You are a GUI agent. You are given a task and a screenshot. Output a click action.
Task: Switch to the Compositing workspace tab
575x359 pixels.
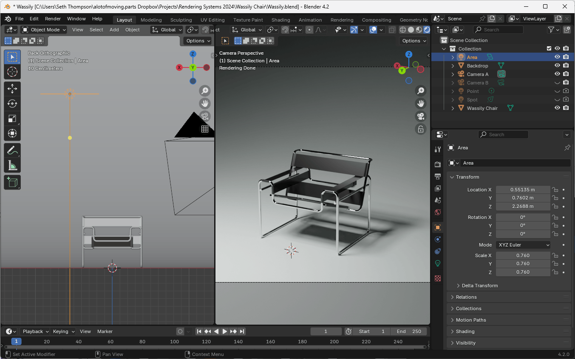coord(377,20)
